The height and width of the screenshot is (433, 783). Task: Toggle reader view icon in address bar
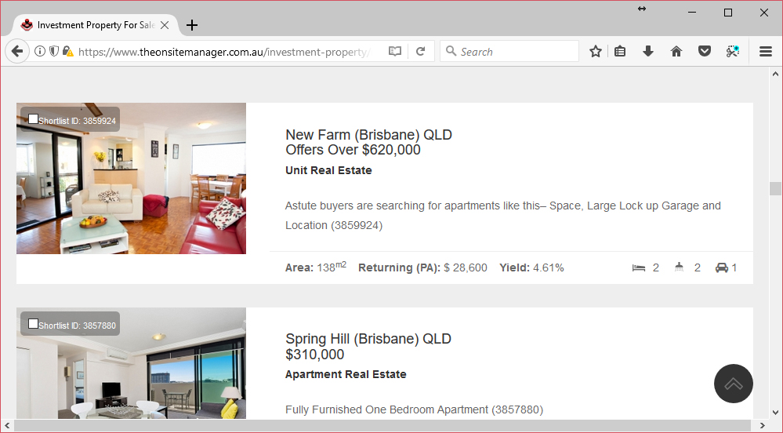point(395,51)
